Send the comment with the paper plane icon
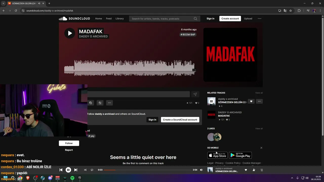324x182 pixels. pyautogui.click(x=195, y=94)
